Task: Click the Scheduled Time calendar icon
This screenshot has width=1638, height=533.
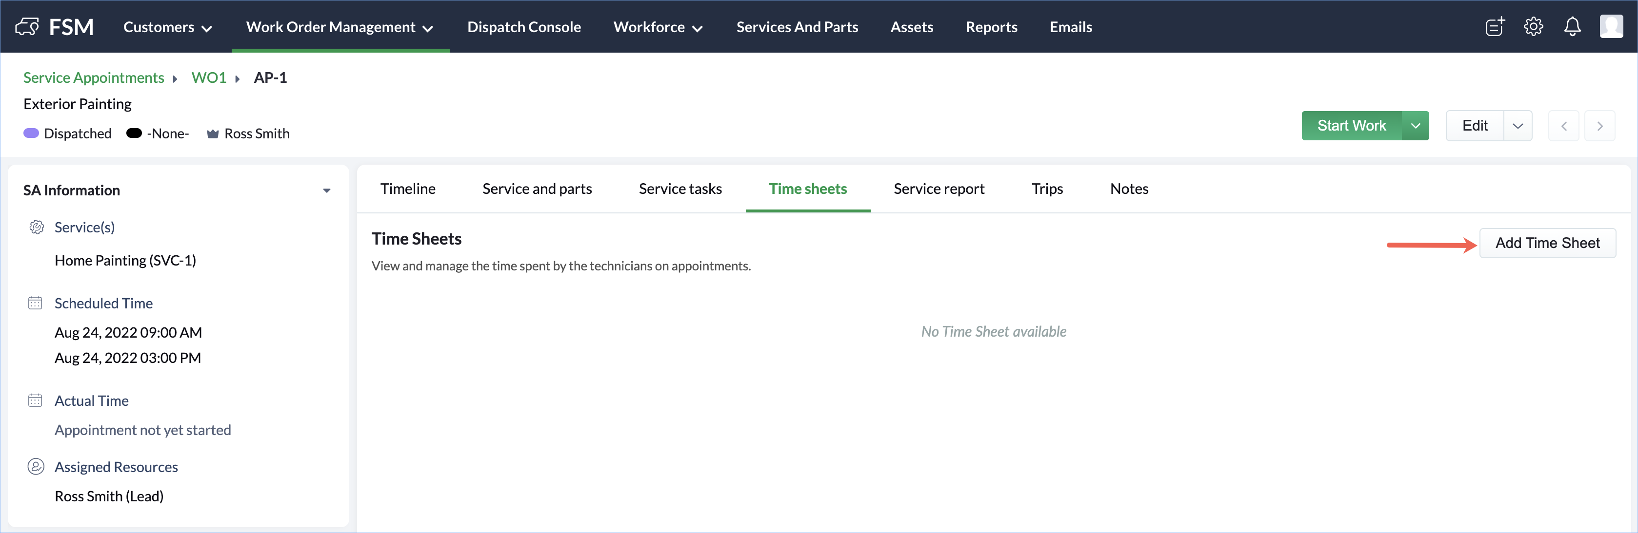Action: point(35,303)
